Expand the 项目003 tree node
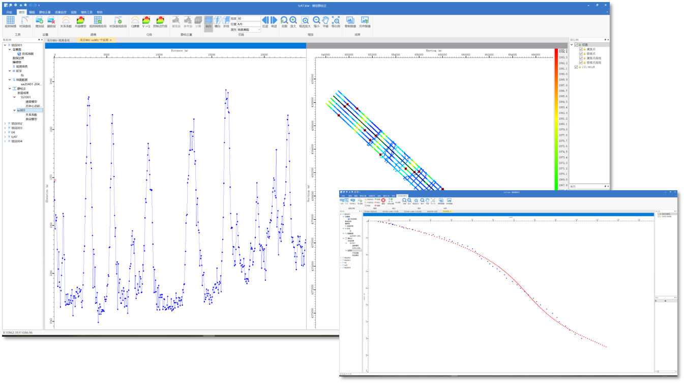 [x=5, y=128]
